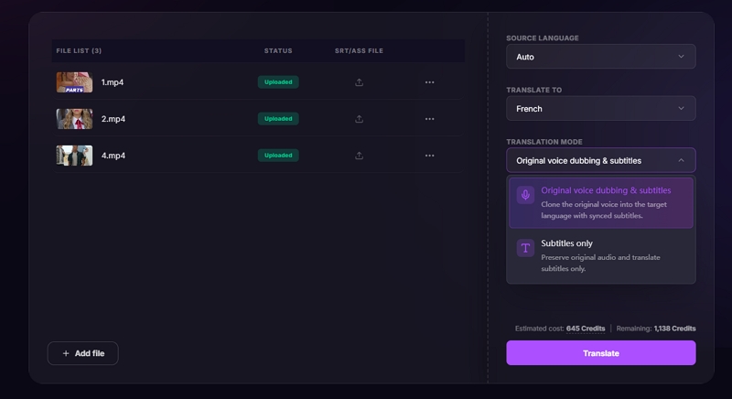Screen dimensions: 732x399
Task: Start translation with the Translate button
Action: [601, 353]
